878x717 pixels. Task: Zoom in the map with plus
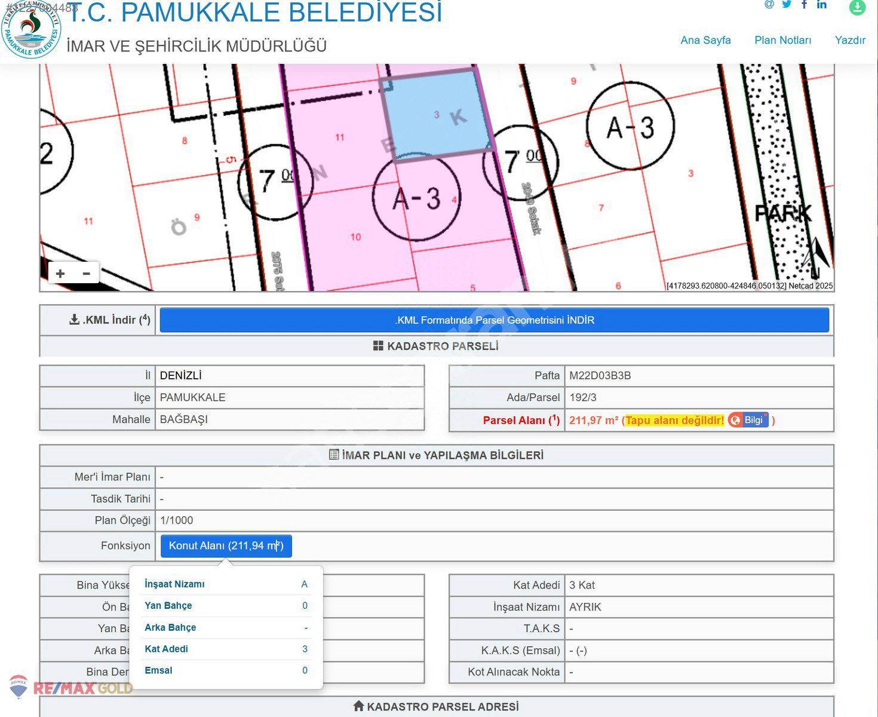[x=60, y=274]
